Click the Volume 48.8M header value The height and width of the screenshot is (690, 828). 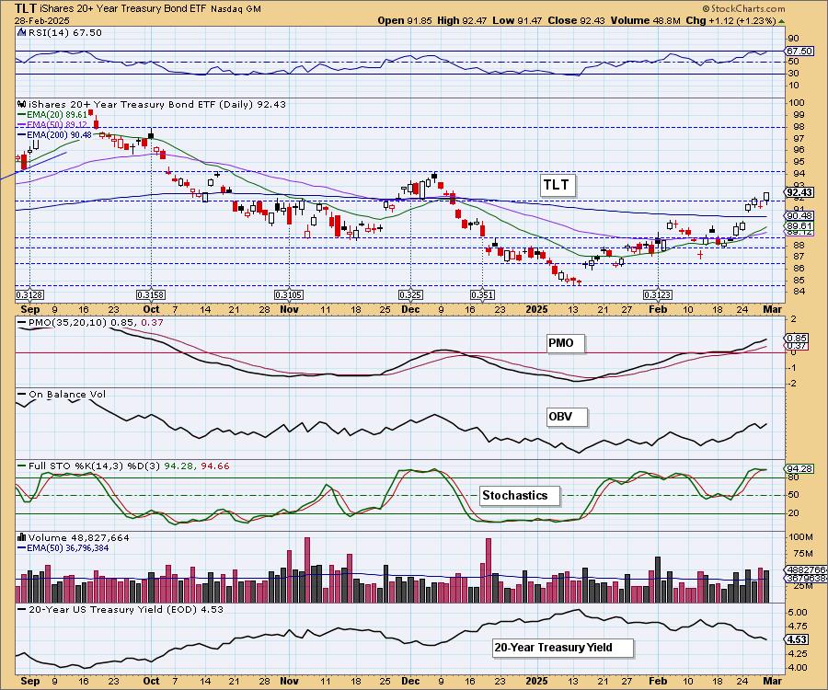(x=645, y=20)
